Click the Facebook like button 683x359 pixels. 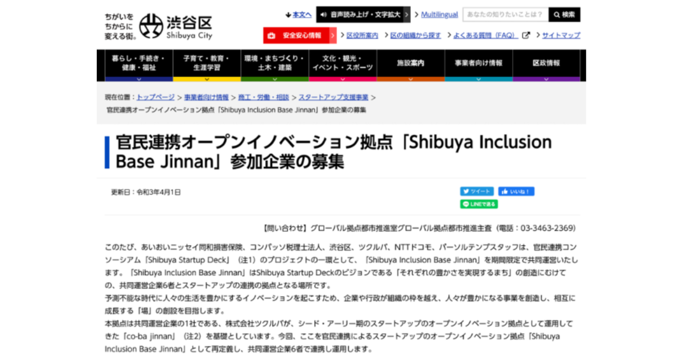pos(516,191)
